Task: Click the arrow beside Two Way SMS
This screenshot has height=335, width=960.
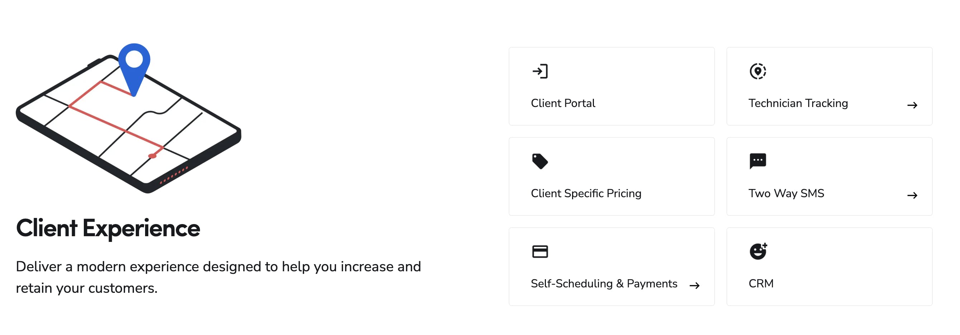Action: coord(912,195)
